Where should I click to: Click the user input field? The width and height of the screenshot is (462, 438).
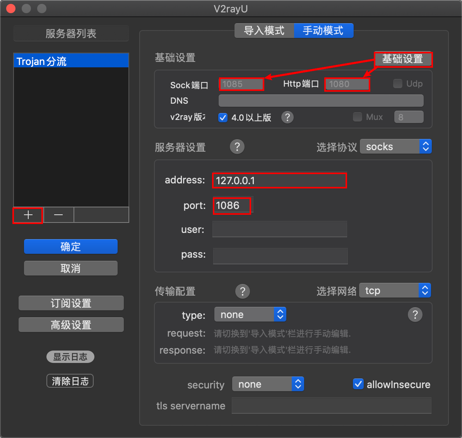(280, 229)
